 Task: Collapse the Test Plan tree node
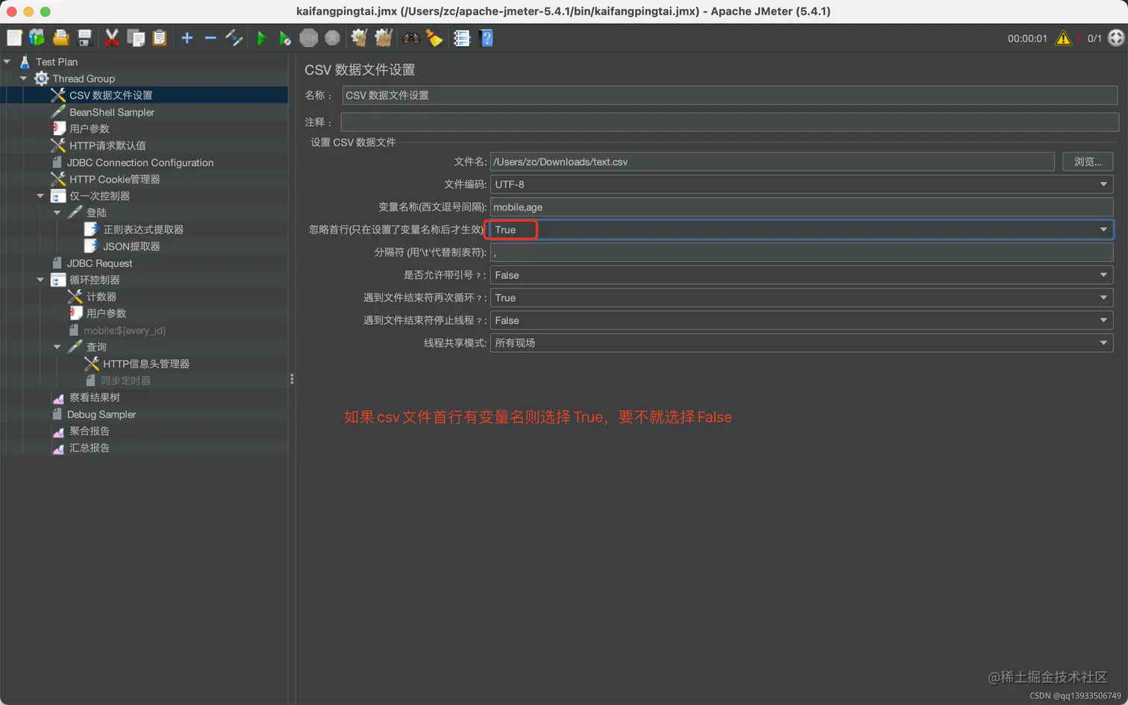pos(7,62)
